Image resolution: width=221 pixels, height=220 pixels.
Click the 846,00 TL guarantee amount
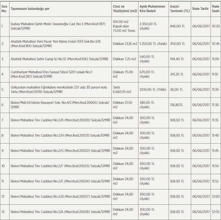(178, 26)
